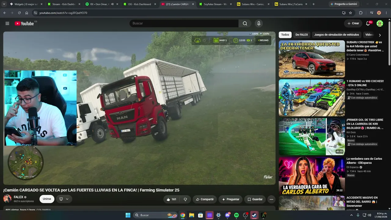Close the Subaru Wrx | TuCarro tab

pos(306,4)
